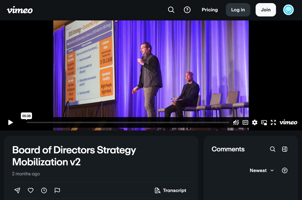
Task: Click the Join button
Action: [x=266, y=10]
